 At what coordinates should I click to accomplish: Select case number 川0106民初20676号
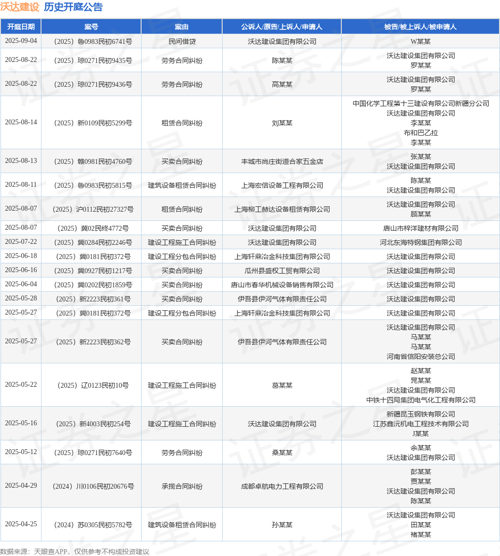pyautogui.click(x=93, y=487)
